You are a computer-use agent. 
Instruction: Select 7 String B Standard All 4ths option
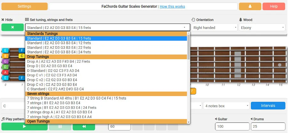click(106, 98)
